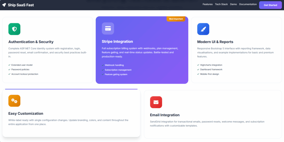Click the checkmark beside Webhook handling

(x=103, y=65)
